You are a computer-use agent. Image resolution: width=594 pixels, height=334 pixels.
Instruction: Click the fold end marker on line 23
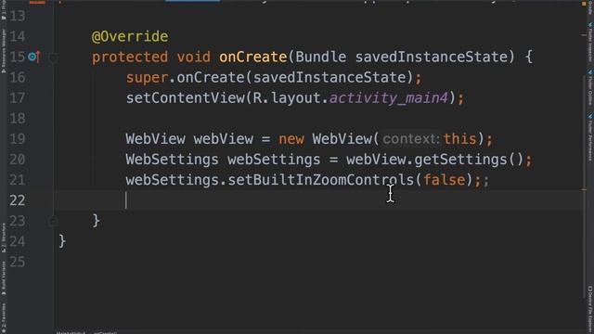click(53, 221)
